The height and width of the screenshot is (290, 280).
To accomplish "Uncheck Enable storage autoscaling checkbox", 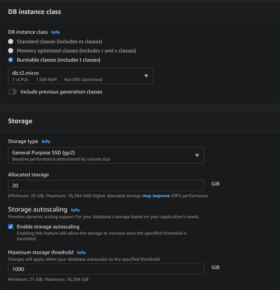I will [11, 227].
